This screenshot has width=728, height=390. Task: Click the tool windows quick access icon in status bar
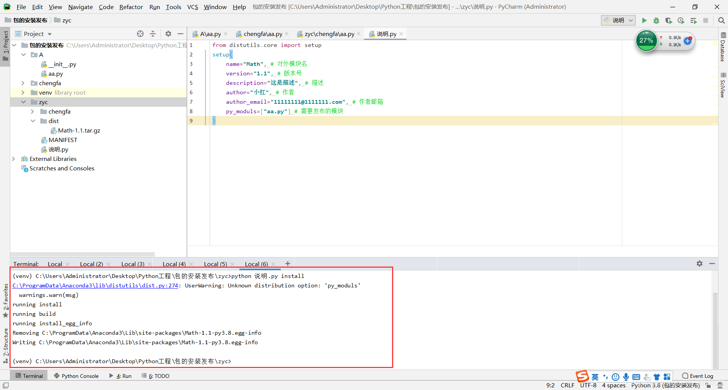tap(6, 385)
